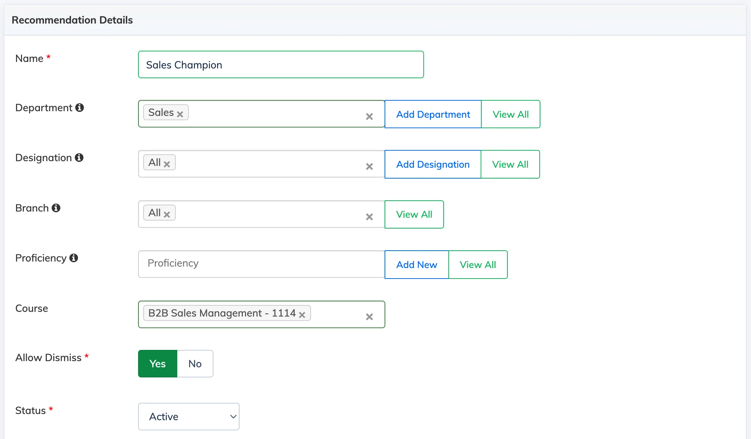
Task: Set Allow Dismiss to No
Action: click(195, 364)
